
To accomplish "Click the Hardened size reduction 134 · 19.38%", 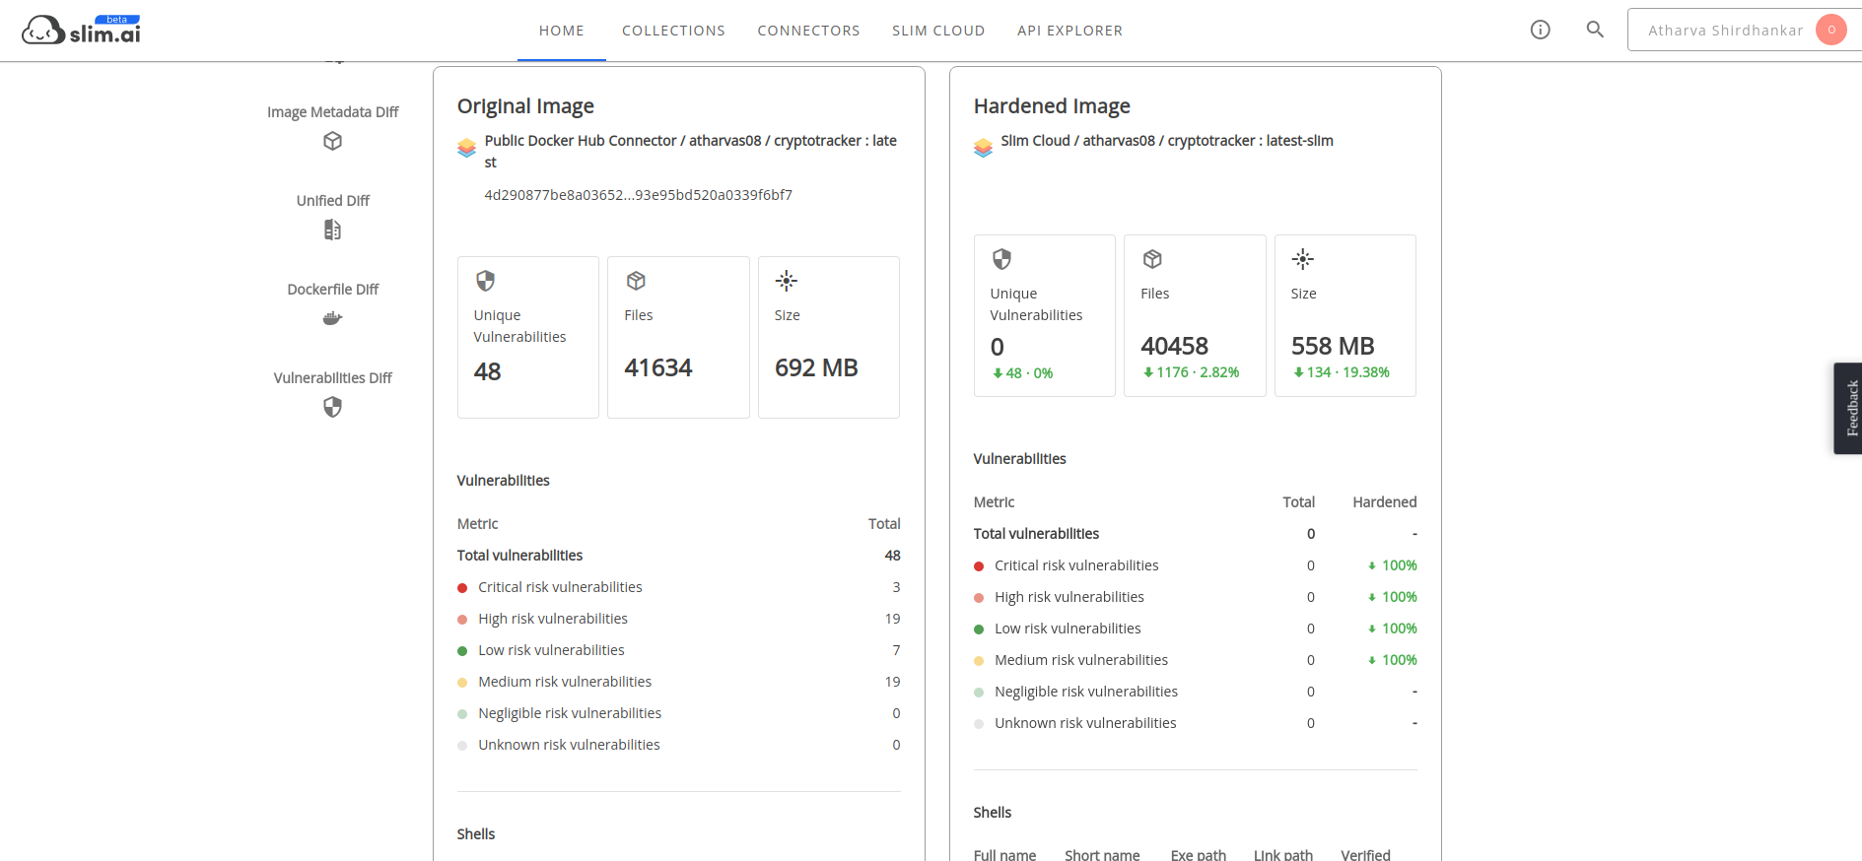I will coord(1342,372).
